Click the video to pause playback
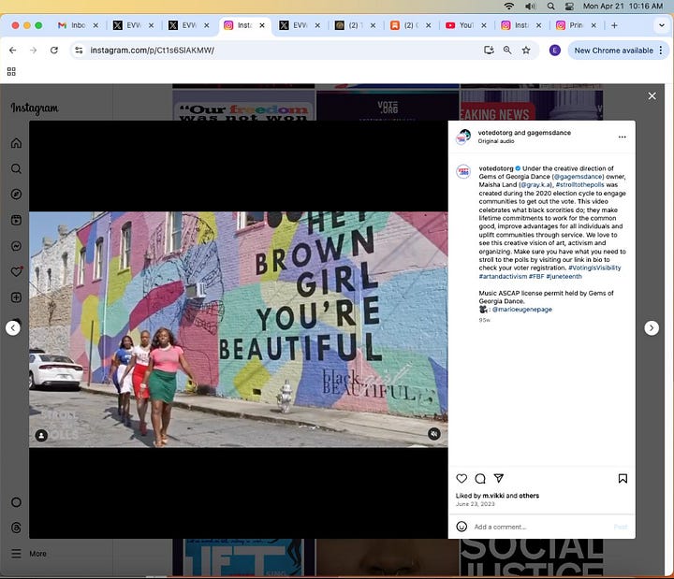Image resolution: width=674 pixels, height=579 pixels. (x=239, y=329)
